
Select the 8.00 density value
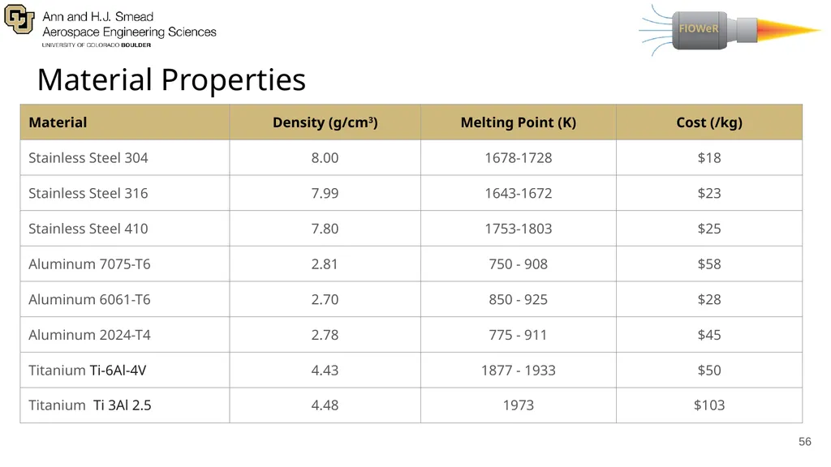point(325,158)
